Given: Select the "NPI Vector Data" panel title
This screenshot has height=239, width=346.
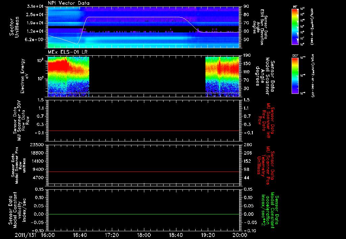Looking at the screenshot, I should (69, 3).
